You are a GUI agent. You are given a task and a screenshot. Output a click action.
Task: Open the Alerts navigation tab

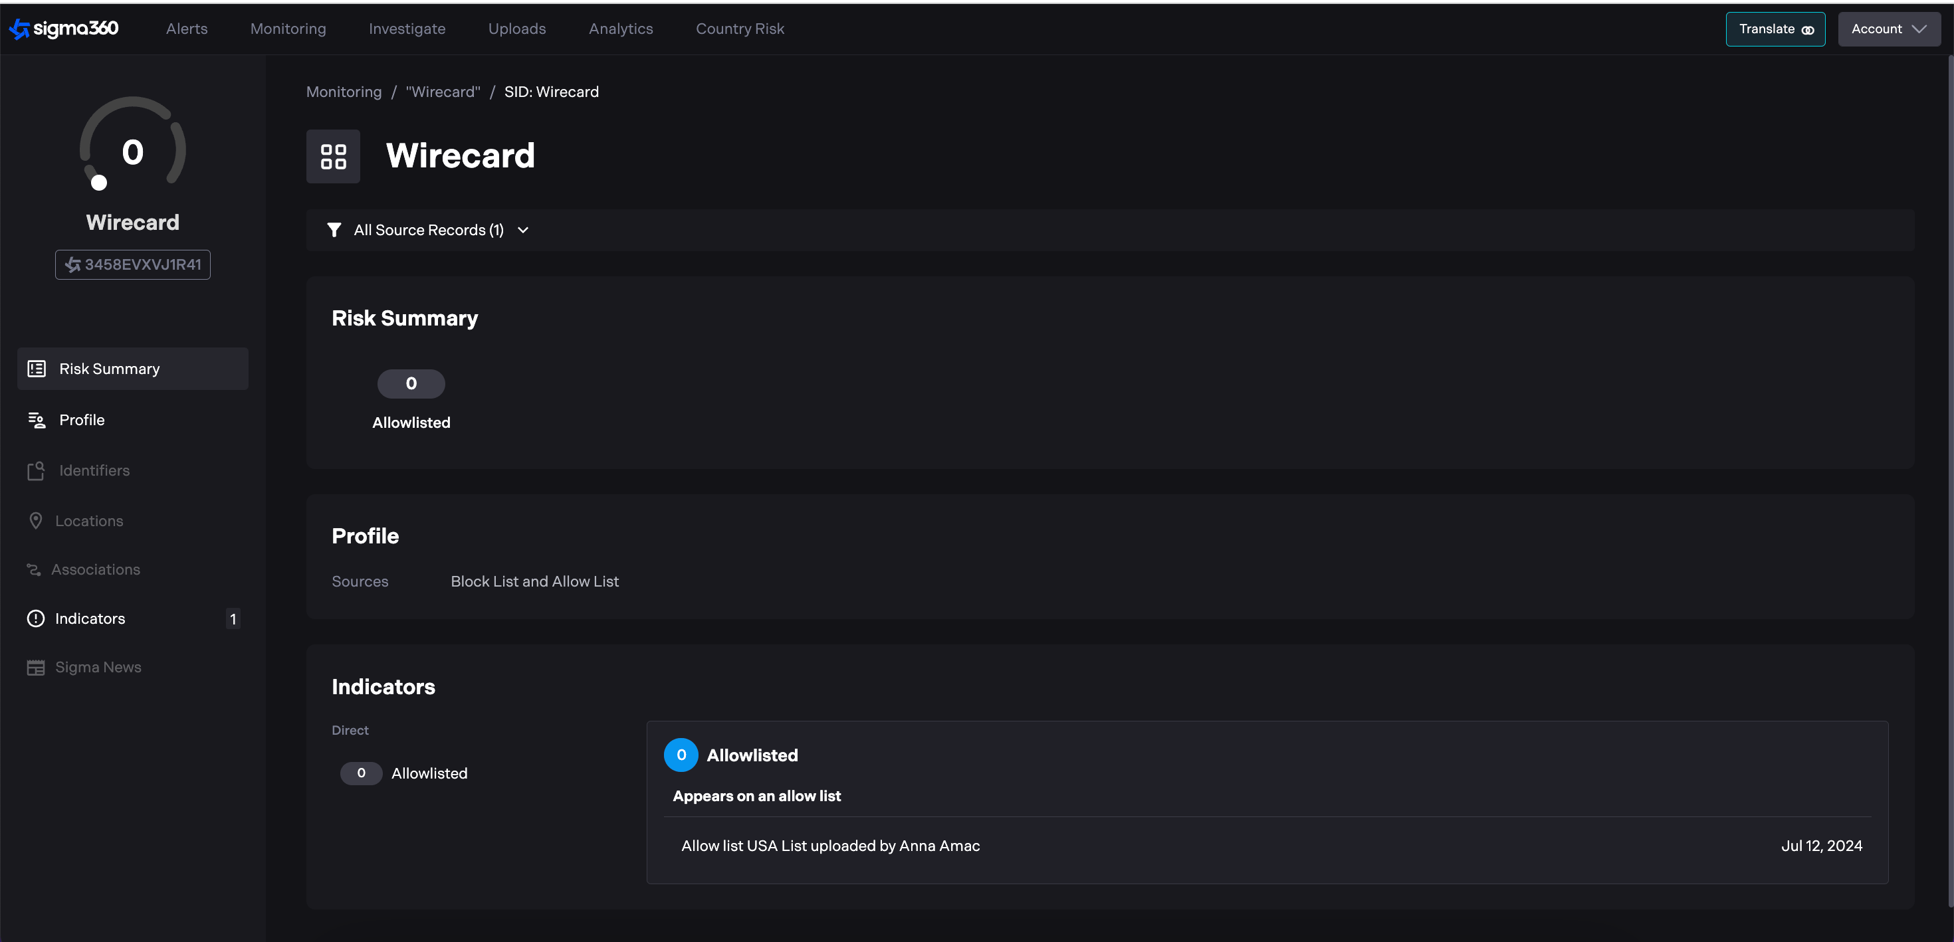187,29
